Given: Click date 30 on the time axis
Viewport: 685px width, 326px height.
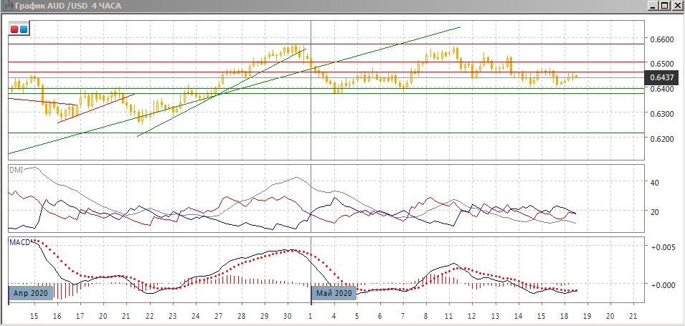Looking at the screenshot, I should tap(287, 315).
